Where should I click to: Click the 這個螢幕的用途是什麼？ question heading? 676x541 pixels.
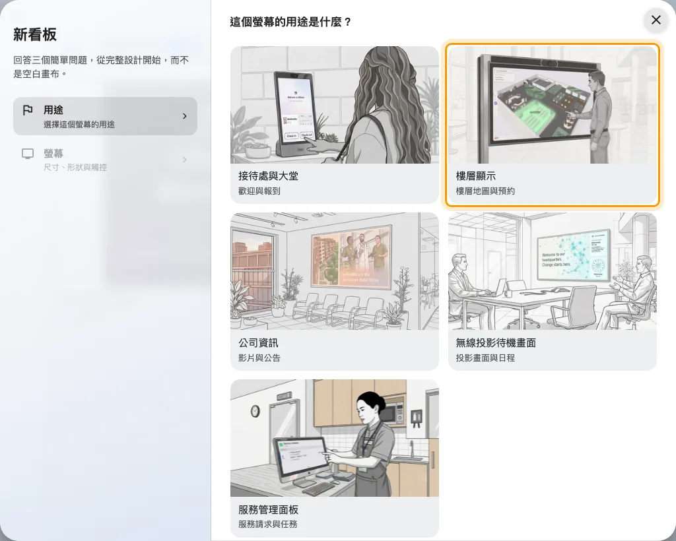(290, 22)
